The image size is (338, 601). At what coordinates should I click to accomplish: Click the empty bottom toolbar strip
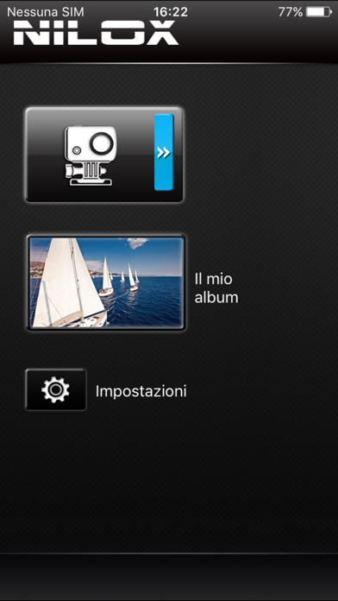[x=169, y=577]
